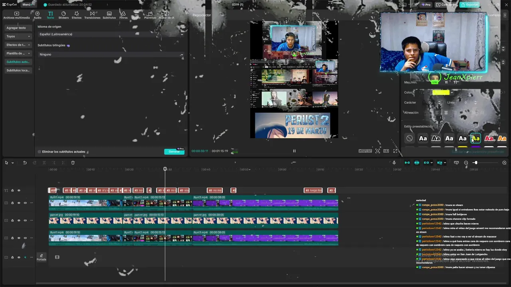Click the Compartir button
The height and width of the screenshot is (287, 511).
446,4
